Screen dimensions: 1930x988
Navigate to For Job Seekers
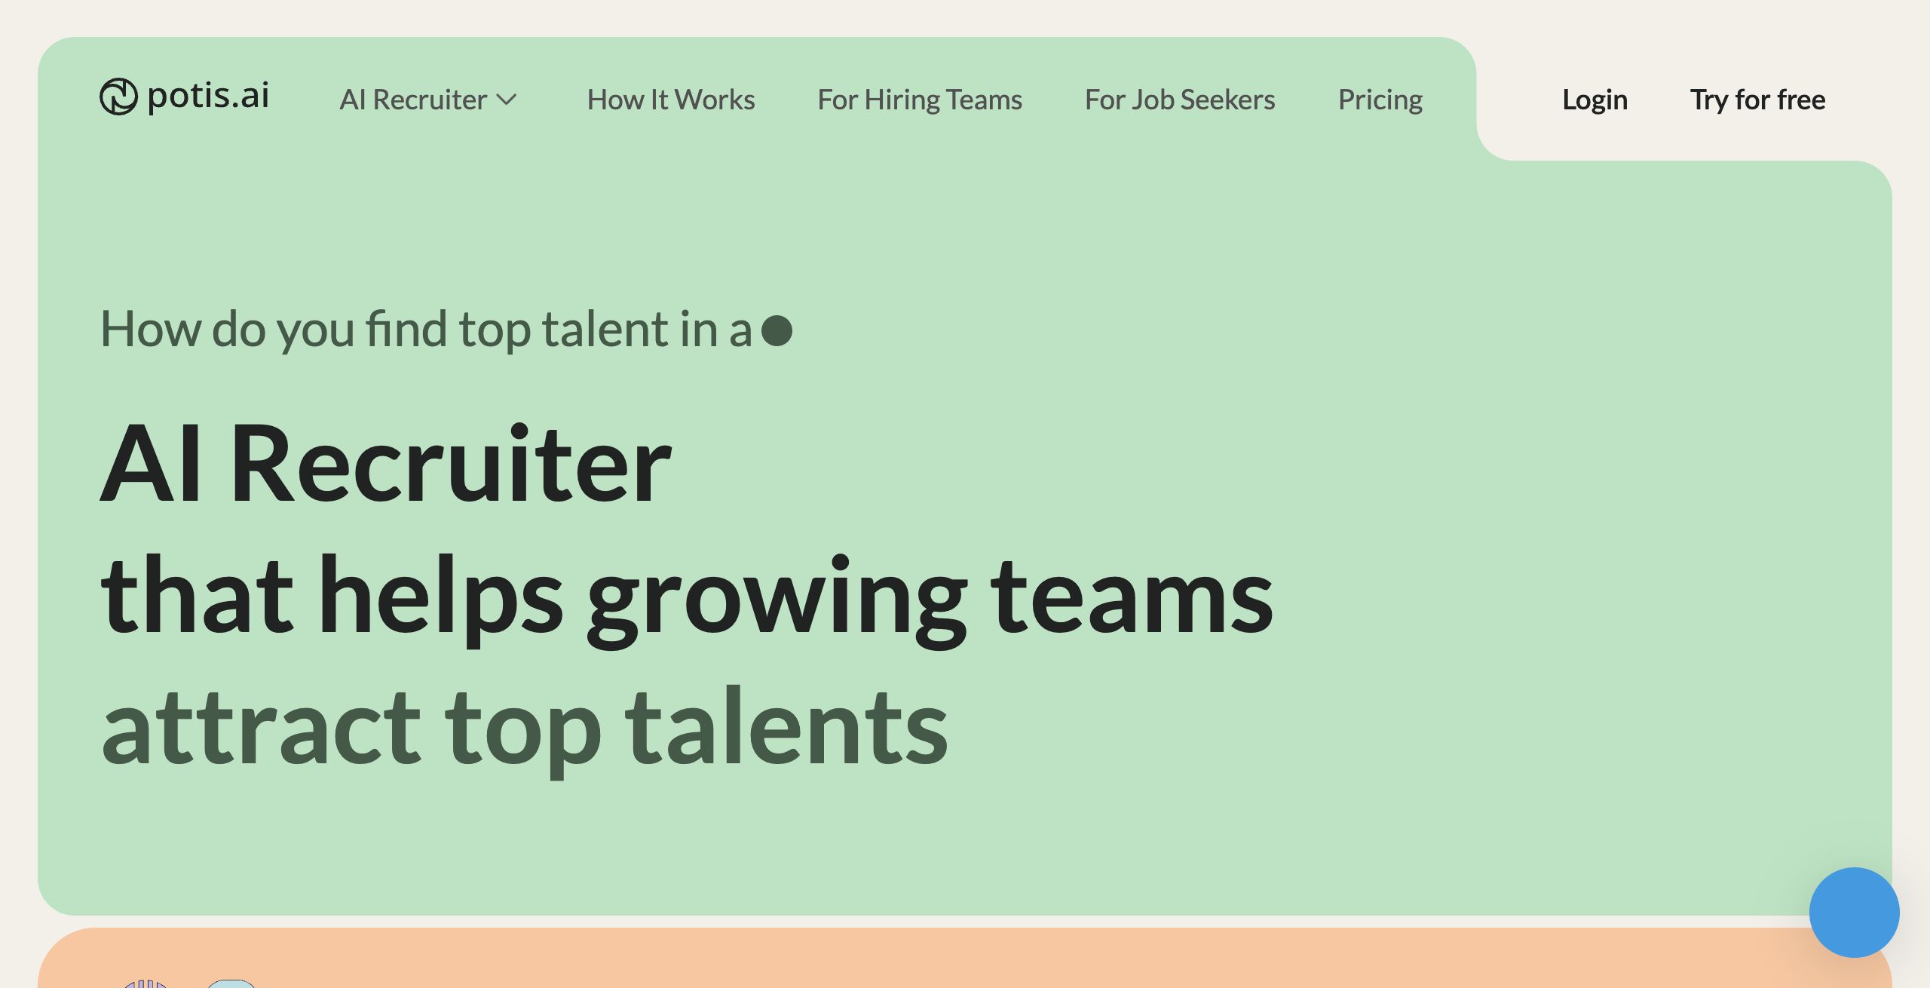click(x=1180, y=100)
